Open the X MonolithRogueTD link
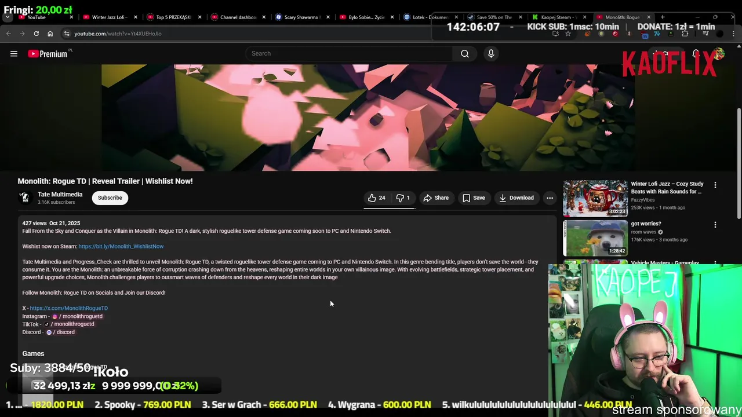 pos(68,308)
